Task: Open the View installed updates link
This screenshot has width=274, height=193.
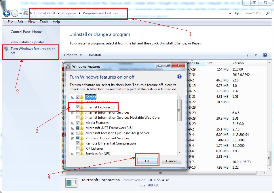Action: pos(27,42)
